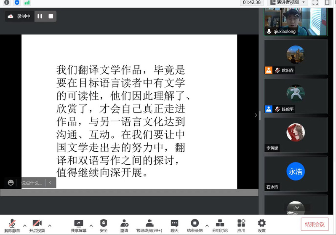Viewport: 336px width, 235px height.
Task: Open the meeting info icon
Action: (7, 3)
